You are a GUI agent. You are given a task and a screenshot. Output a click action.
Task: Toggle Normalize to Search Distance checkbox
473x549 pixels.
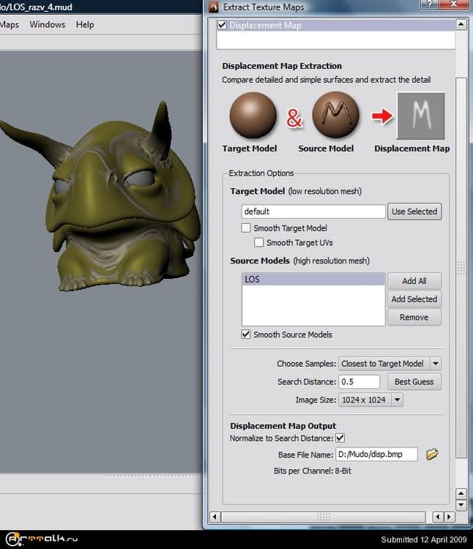340,438
